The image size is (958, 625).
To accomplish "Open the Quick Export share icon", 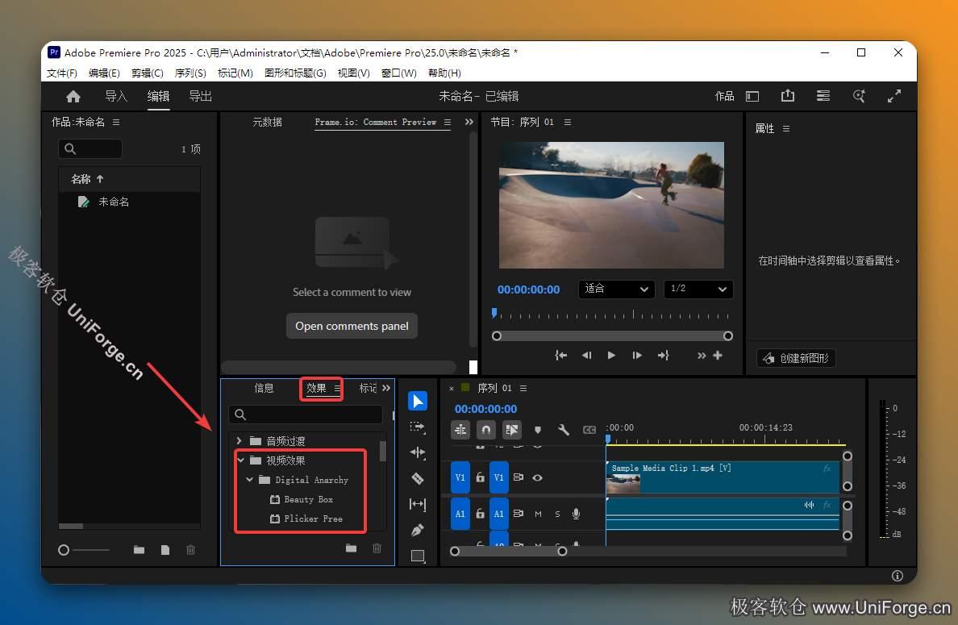I will [x=788, y=96].
